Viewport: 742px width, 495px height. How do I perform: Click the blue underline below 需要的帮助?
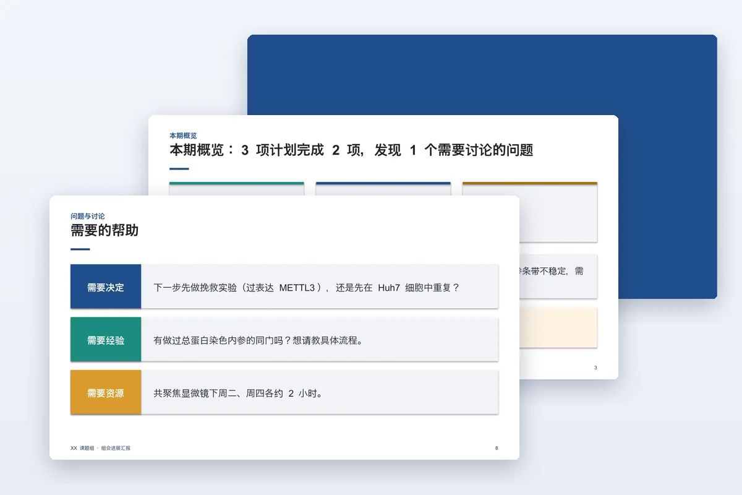pyautogui.click(x=80, y=249)
